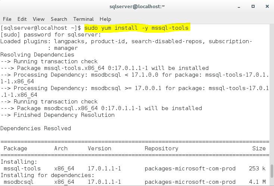274x186 pixels.
Task: Click the Dependencies Resolved text
Action: coord(35,128)
